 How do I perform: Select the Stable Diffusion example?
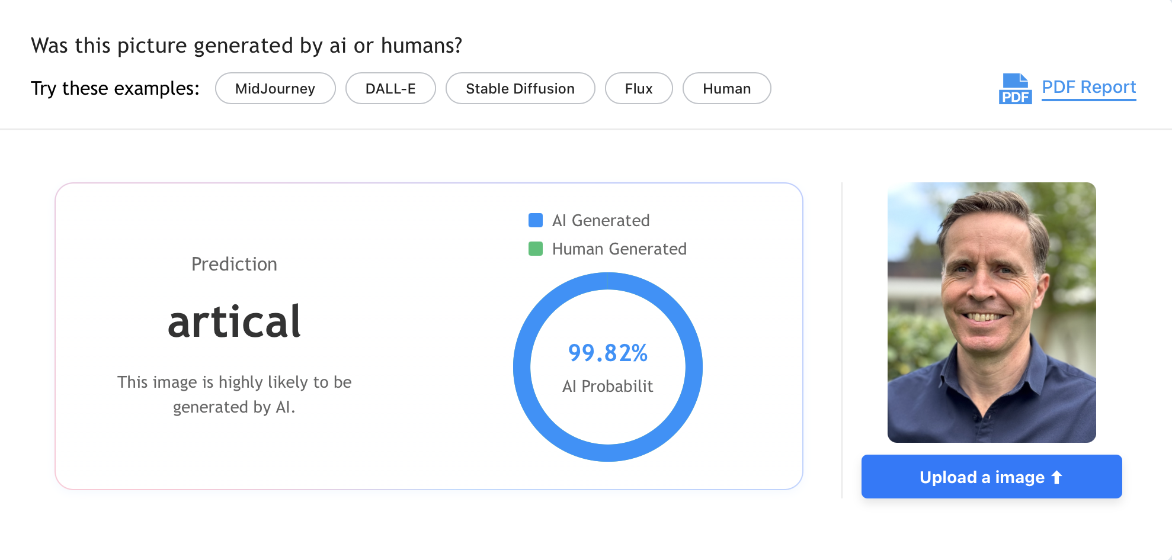coord(520,88)
